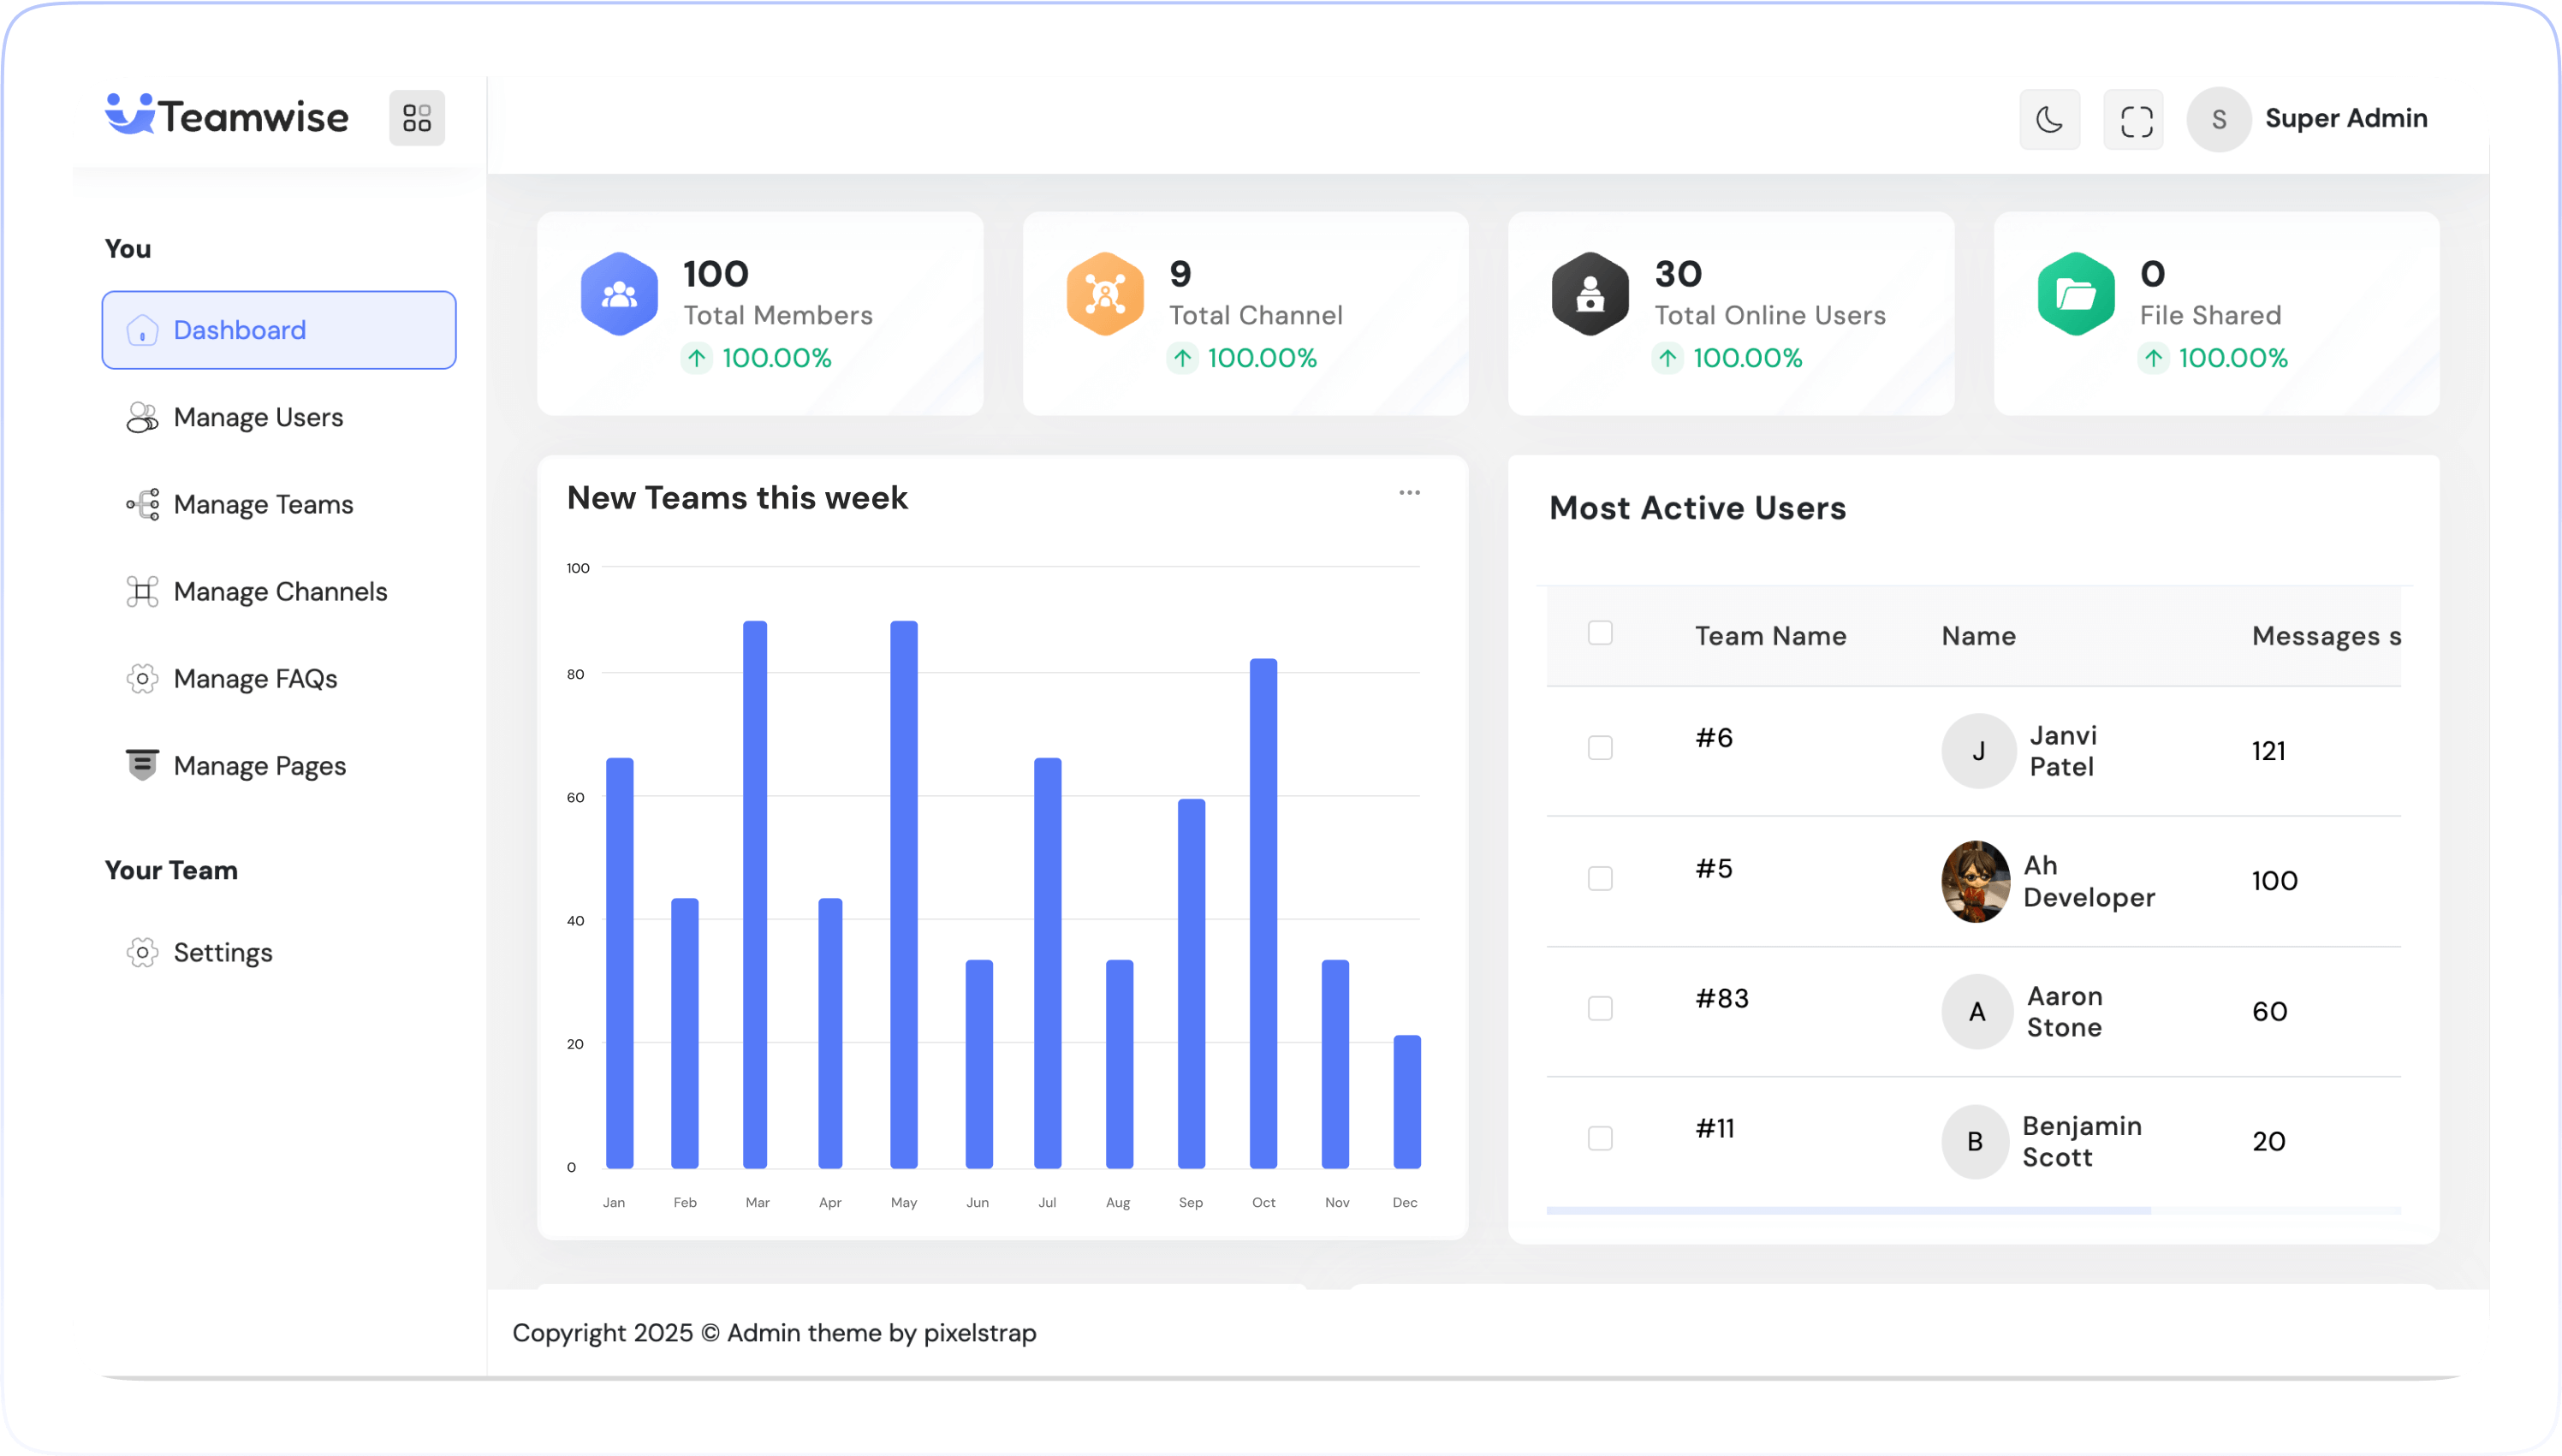2562x1456 pixels.
Task: Select the checkbox for Aaron Stone row
Action: [1600, 1008]
